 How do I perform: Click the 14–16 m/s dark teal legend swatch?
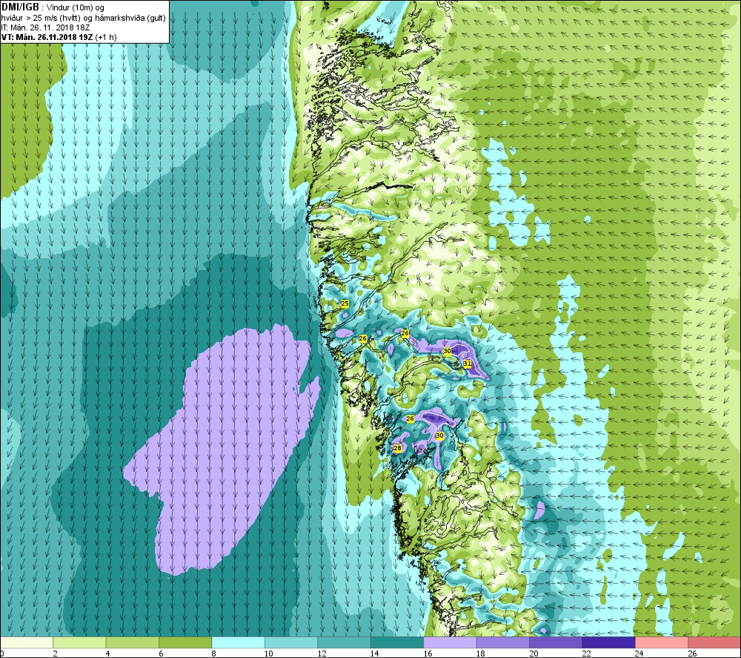point(397,642)
